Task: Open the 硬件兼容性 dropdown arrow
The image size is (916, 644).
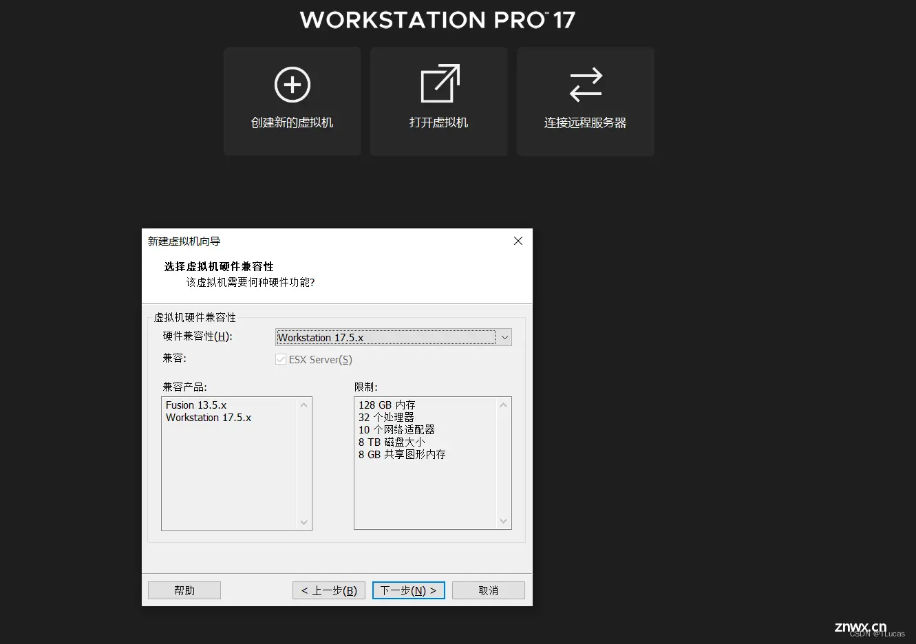Action: [504, 337]
